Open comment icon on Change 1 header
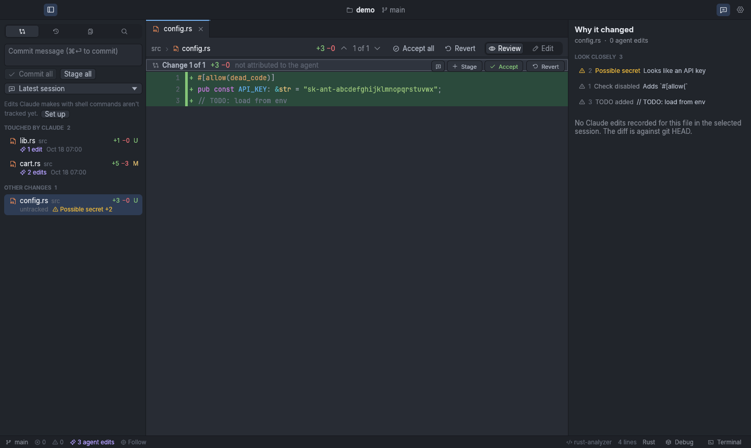 (x=438, y=66)
